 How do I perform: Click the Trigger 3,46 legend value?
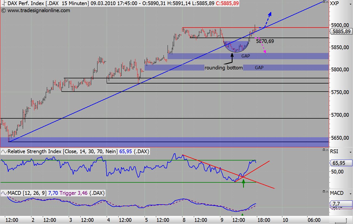(x=73, y=193)
